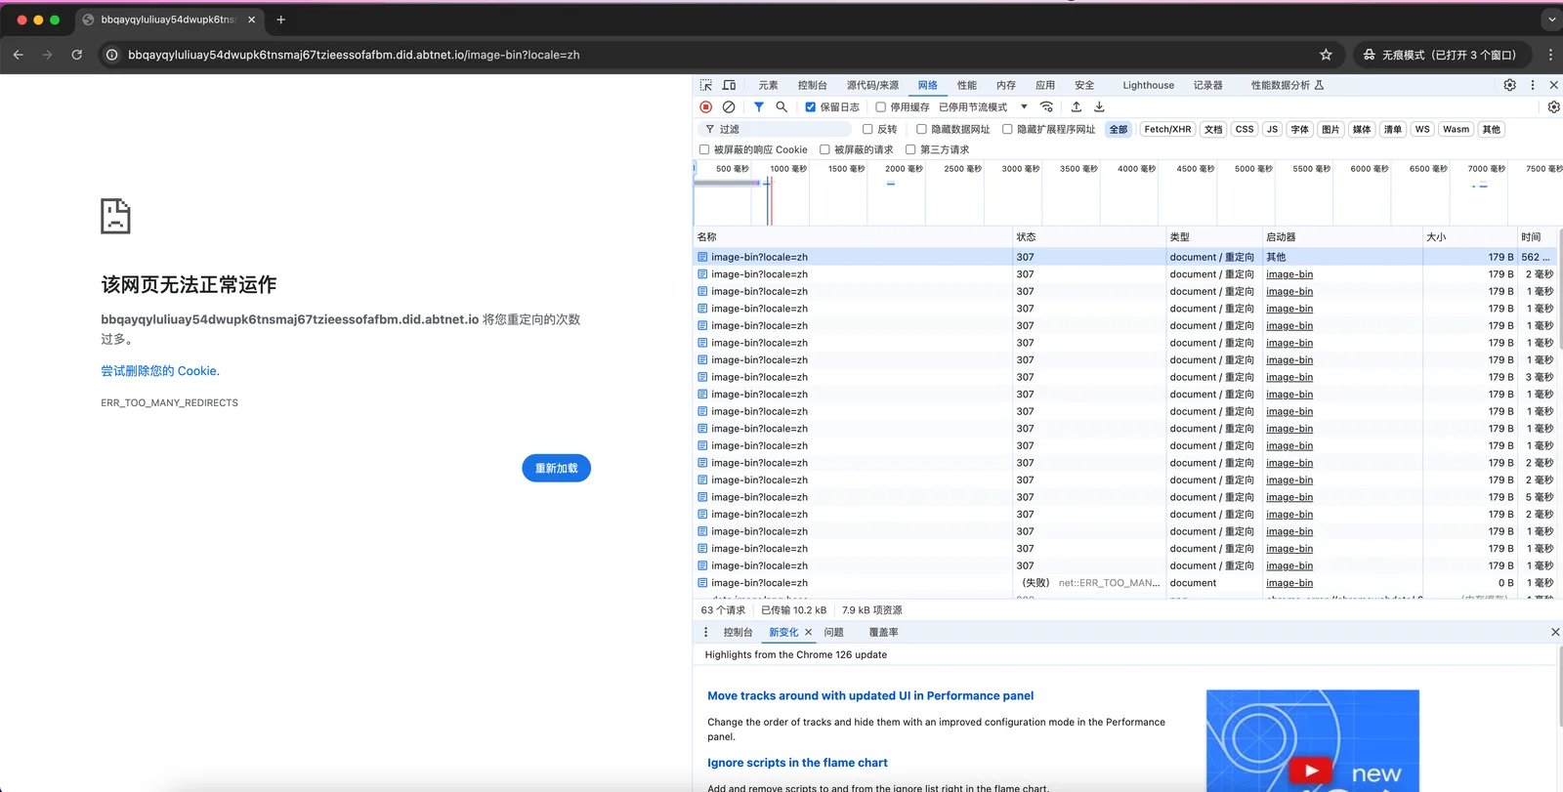Switch to 性能 tab
This screenshot has width=1563, height=792.
pyautogui.click(x=967, y=85)
